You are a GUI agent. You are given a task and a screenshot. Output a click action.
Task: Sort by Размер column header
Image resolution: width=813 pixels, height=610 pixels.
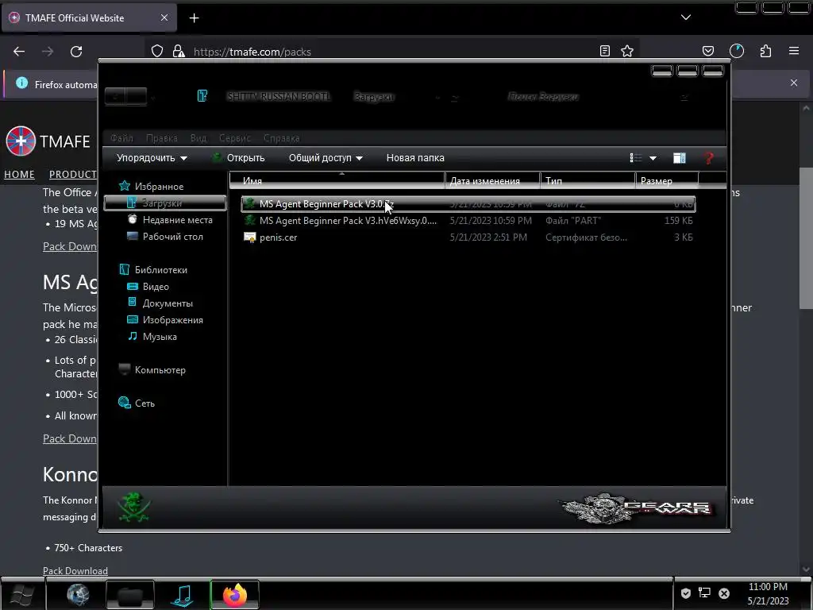[x=667, y=180]
